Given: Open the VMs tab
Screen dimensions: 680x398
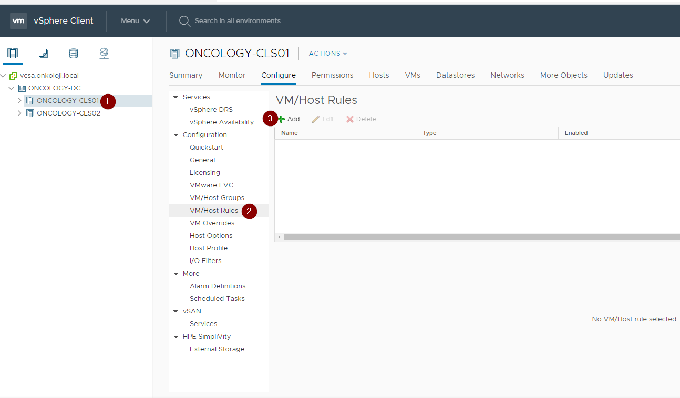Looking at the screenshot, I should (413, 75).
